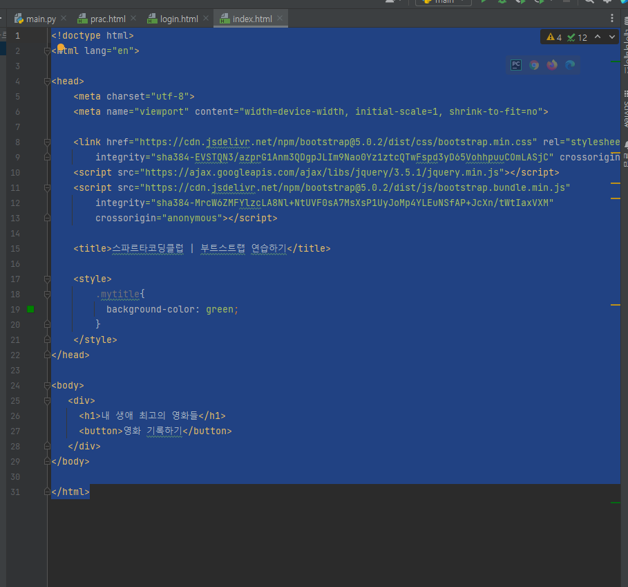Open index.html in Chrome browser
Screen dimensions: 628x587
[534, 65]
